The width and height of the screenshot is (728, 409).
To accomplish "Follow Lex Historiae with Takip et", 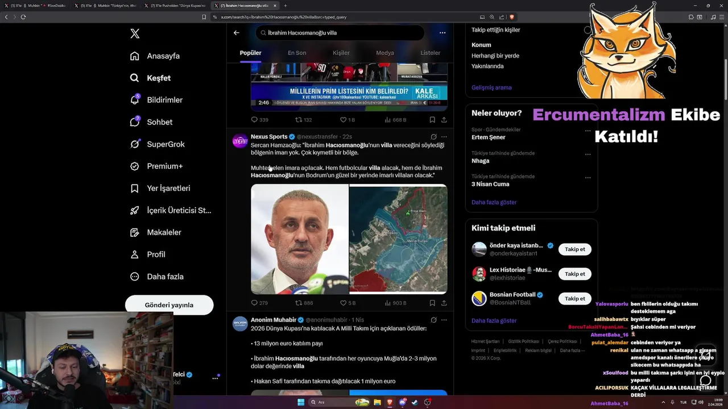I will pos(575,274).
